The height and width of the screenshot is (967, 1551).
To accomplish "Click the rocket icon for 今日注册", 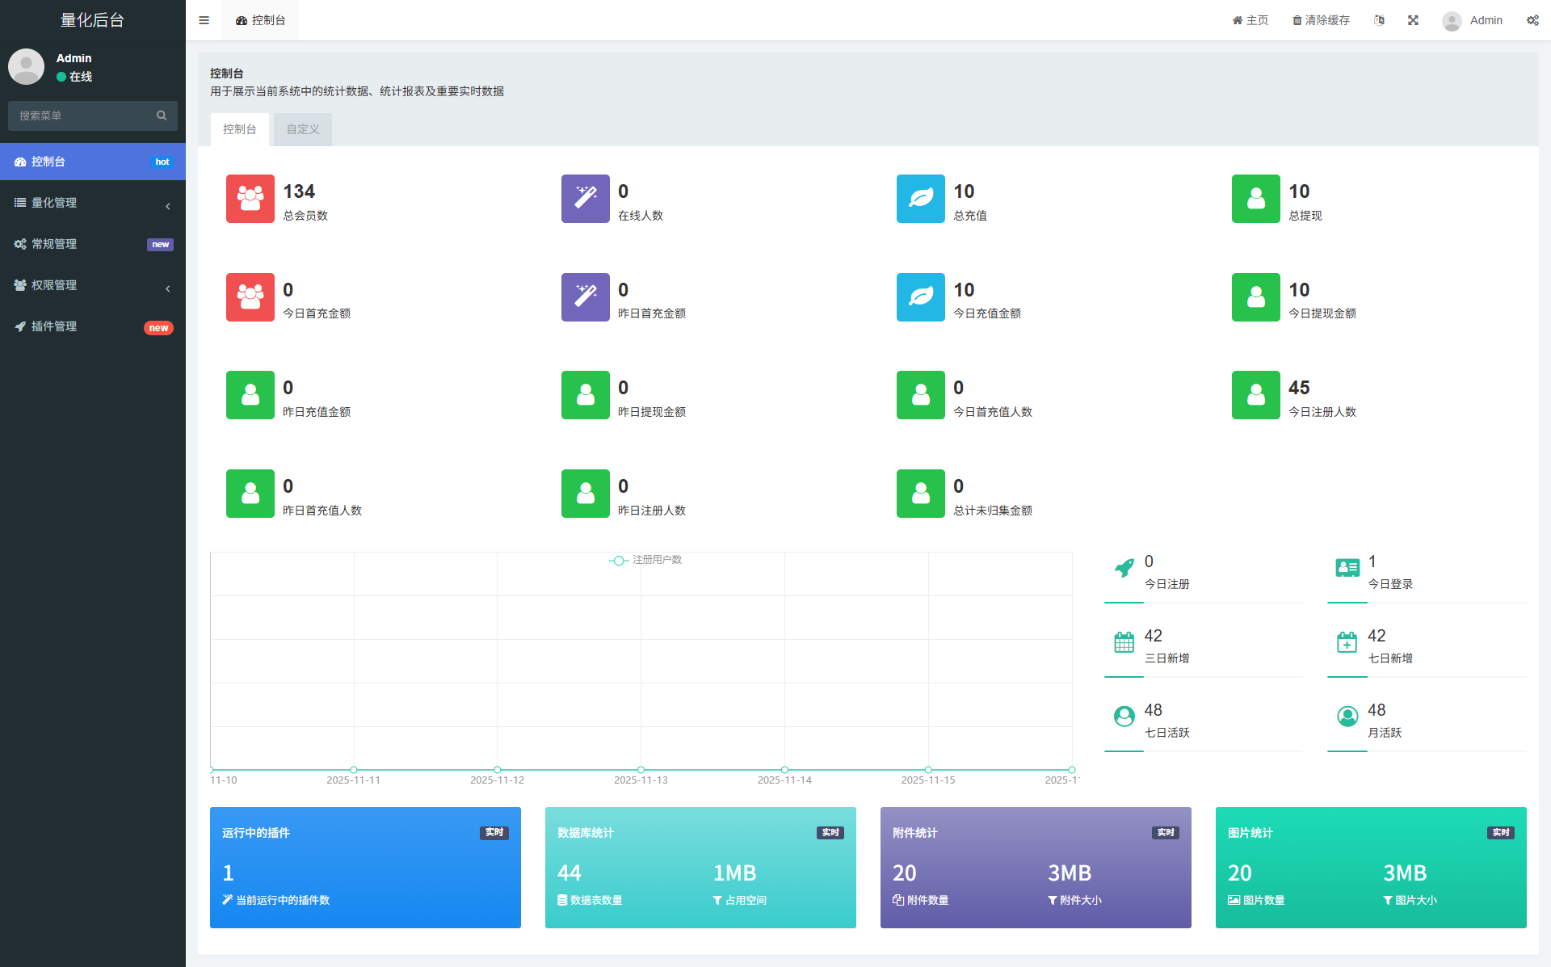I will (x=1124, y=568).
